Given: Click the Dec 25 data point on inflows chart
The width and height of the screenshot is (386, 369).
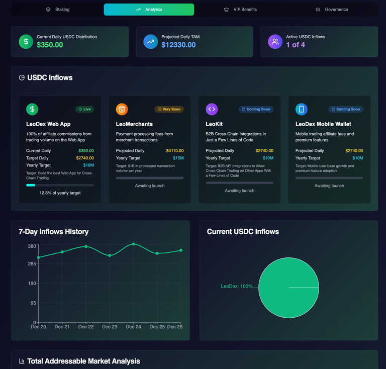Looking at the screenshot, I should pos(157,253).
